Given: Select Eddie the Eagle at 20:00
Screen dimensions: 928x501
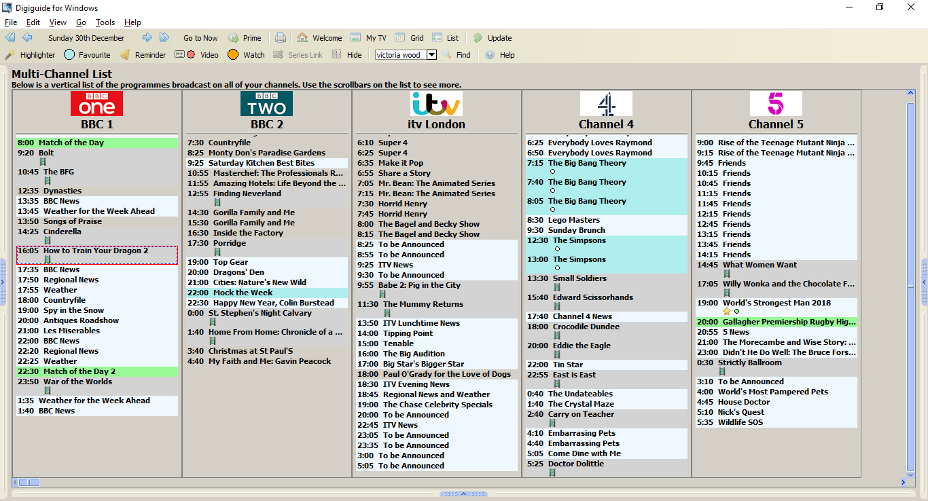Looking at the screenshot, I should click(x=607, y=350).
